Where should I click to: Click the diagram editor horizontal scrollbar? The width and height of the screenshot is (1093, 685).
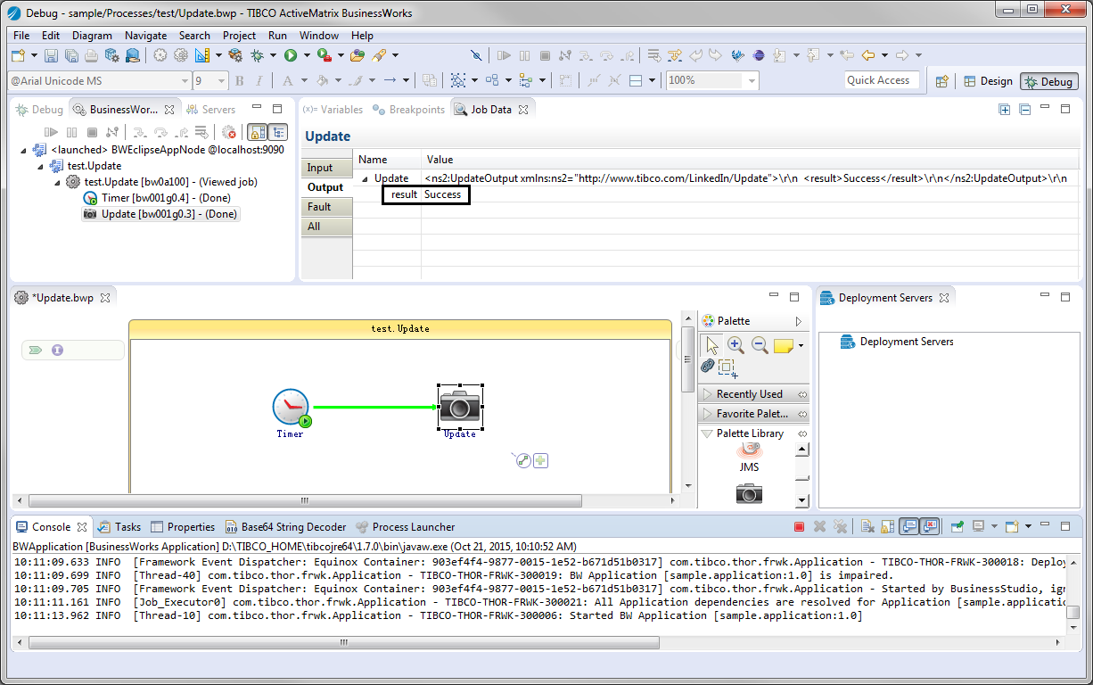pyautogui.click(x=305, y=499)
